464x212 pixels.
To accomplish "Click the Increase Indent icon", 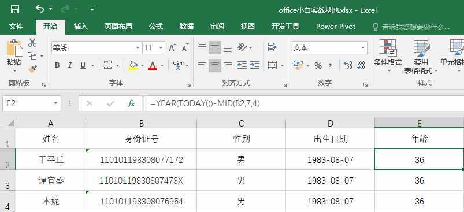I will coord(255,65).
